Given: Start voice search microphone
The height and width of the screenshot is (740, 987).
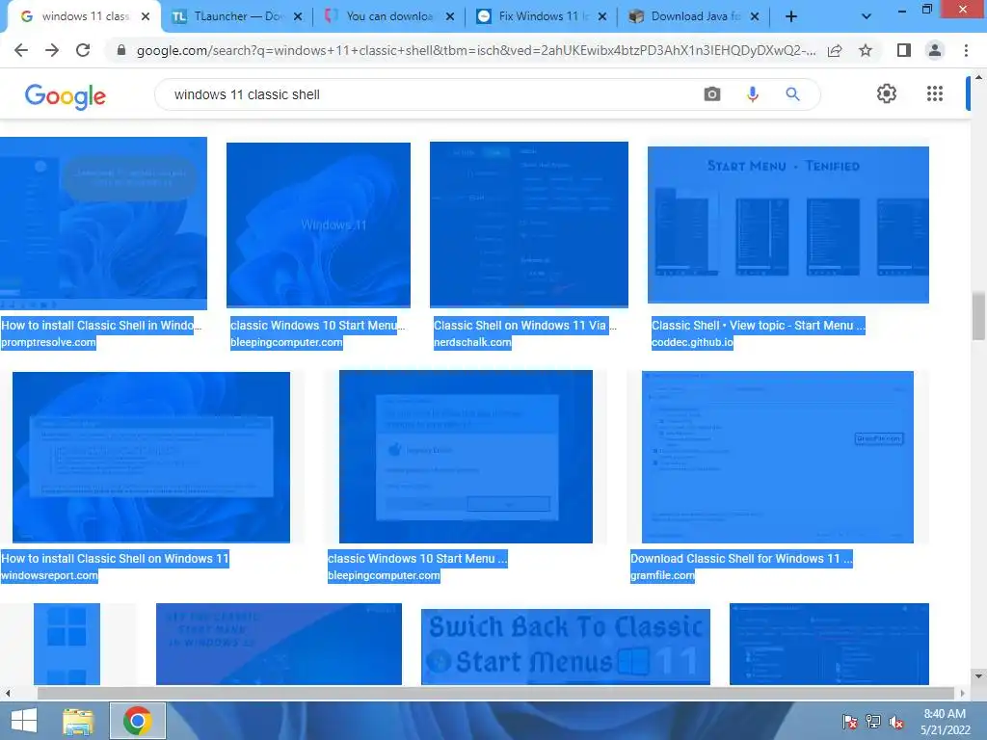Looking at the screenshot, I should (x=752, y=94).
